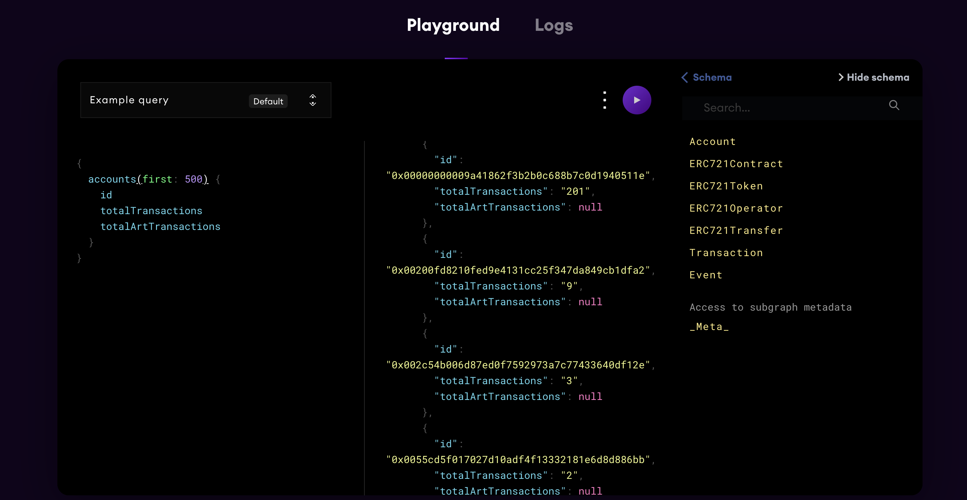The width and height of the screenshot is (967, 500).
Task: Open the Account schema type
Action: click(712, 142)
